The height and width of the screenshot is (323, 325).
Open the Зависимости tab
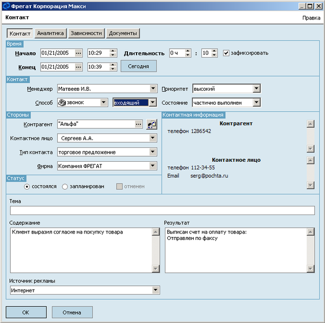pyautogui.click(x=86, y=33)
